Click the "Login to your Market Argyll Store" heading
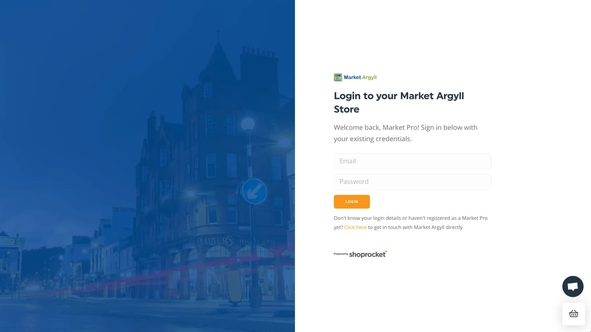The image size is (591, 332). tap(399, 102)
